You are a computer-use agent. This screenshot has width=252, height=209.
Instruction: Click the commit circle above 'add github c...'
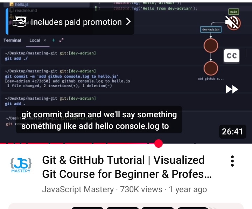pyautogui.click(x=211, y=68)
